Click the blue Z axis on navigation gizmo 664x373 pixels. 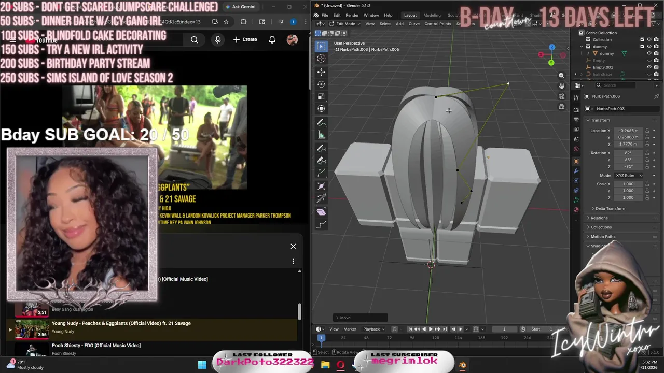(x=552, y=47)
